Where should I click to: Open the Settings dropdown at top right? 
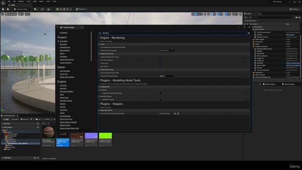coord(294,9)
